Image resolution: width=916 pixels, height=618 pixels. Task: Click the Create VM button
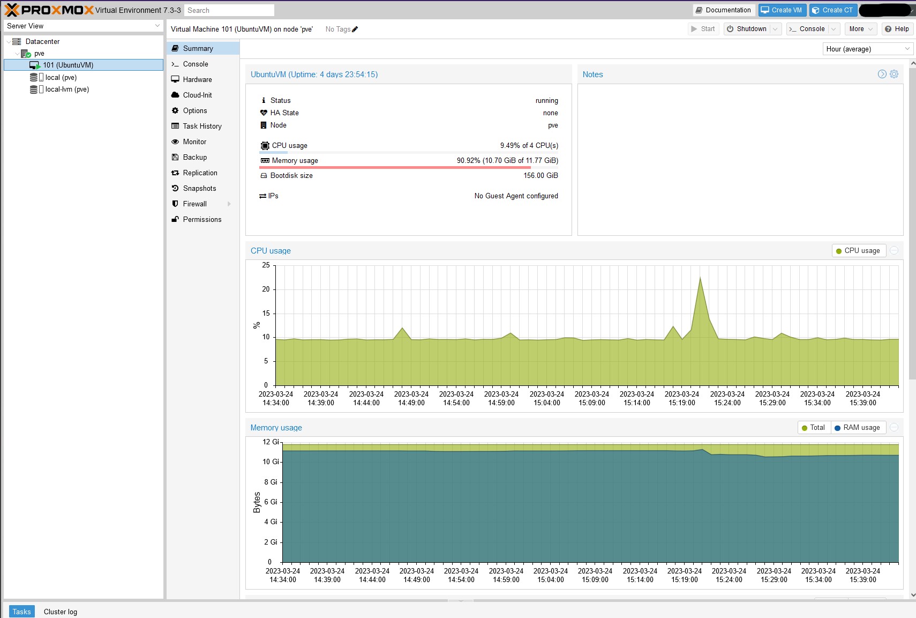(x=782, y=10)
